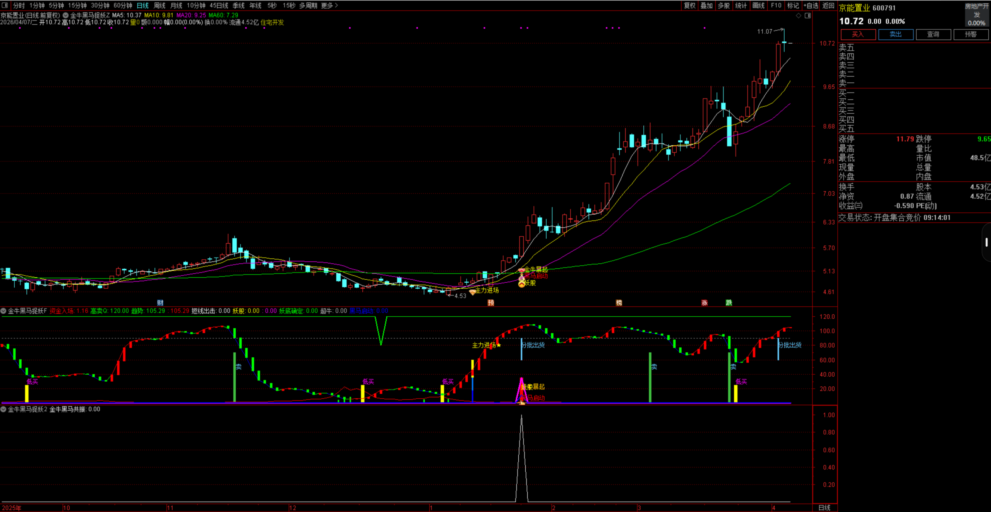
Task: Click the 涨 marker icon on chart
Action: point(705,302)
